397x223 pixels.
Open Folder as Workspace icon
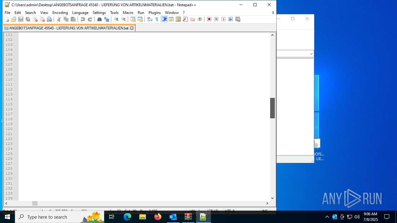click(x=193, y=19)
